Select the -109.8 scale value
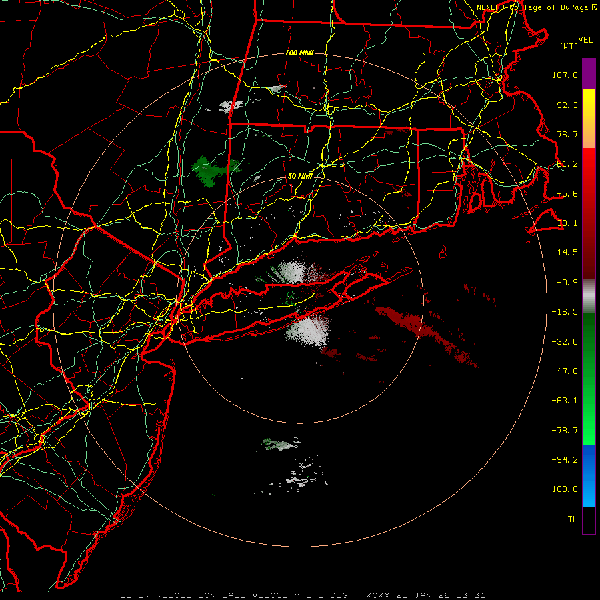 [x=562, y=489]
